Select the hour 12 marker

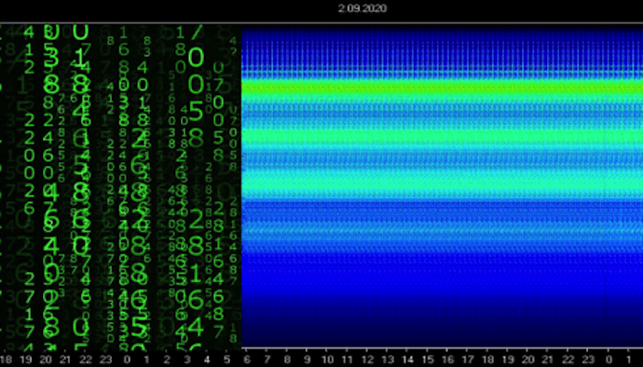(x=367, y=360)
